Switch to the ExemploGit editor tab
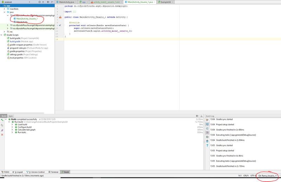This screenshot has height=182, width=281. coord(165,2)
